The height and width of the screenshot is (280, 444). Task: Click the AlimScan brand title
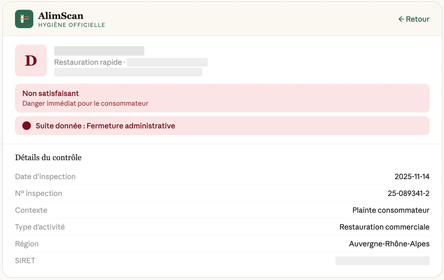point(61,16)
